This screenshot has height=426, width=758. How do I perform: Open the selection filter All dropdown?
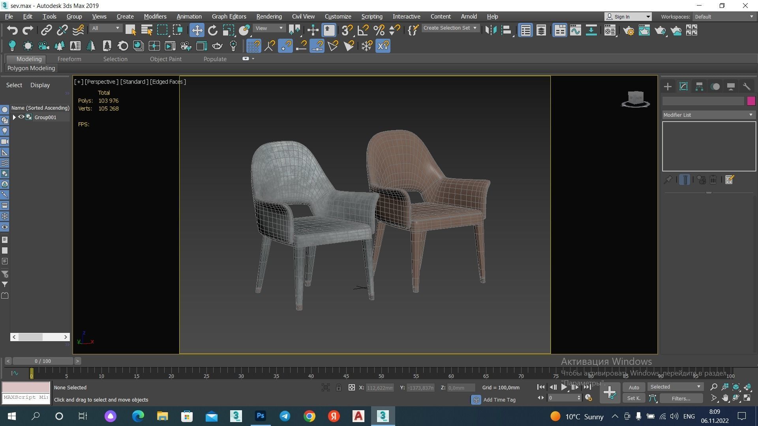[x=105, y=28]
